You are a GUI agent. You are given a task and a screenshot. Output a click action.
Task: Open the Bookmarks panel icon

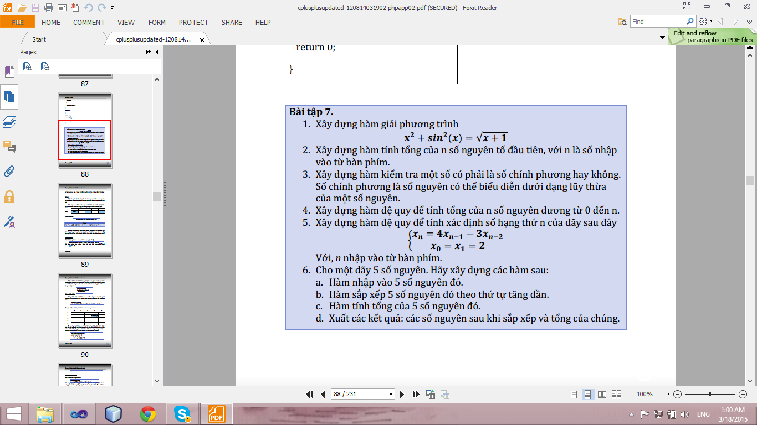[x=9, y=71]
